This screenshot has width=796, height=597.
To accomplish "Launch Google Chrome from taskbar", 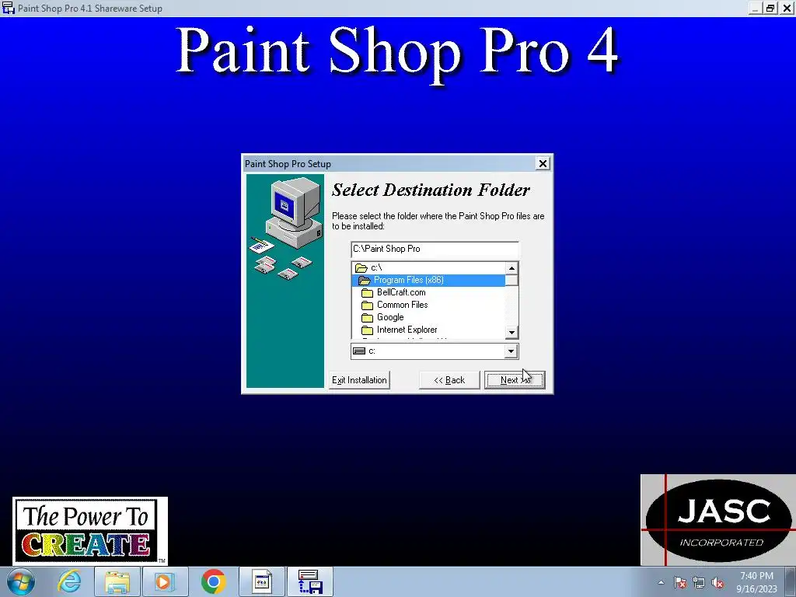I will pyautogui.click(x=213, y=581).
